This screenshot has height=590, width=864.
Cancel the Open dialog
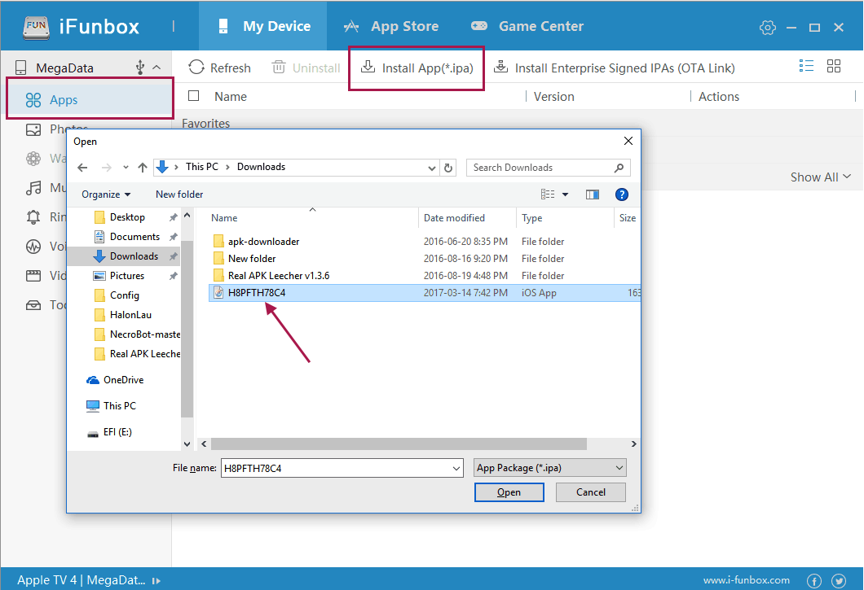click(590, 492)
